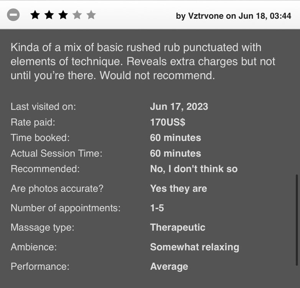This screenshot has width=300, height=288.
Task: Click the second black rating star
Action: [49, 15]
